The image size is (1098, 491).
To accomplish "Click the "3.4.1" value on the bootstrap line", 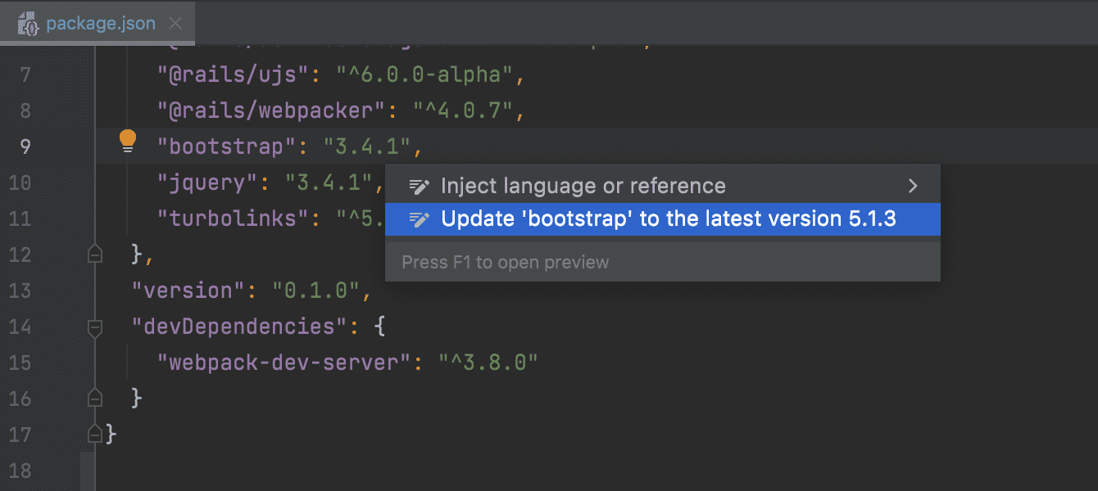I will coord(367,147).
